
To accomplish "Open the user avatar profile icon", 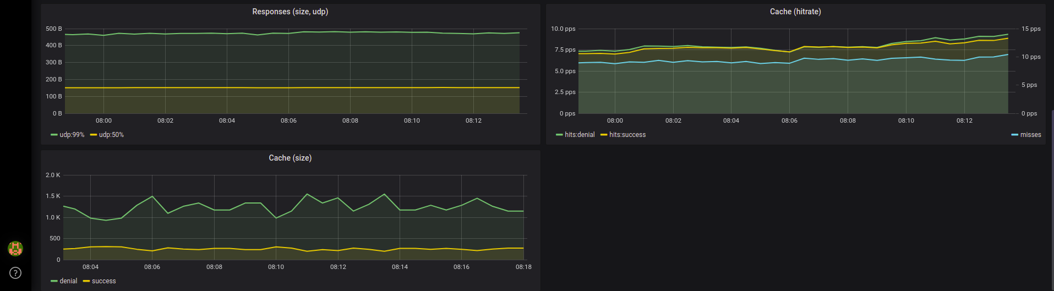I will click(15, 249).
